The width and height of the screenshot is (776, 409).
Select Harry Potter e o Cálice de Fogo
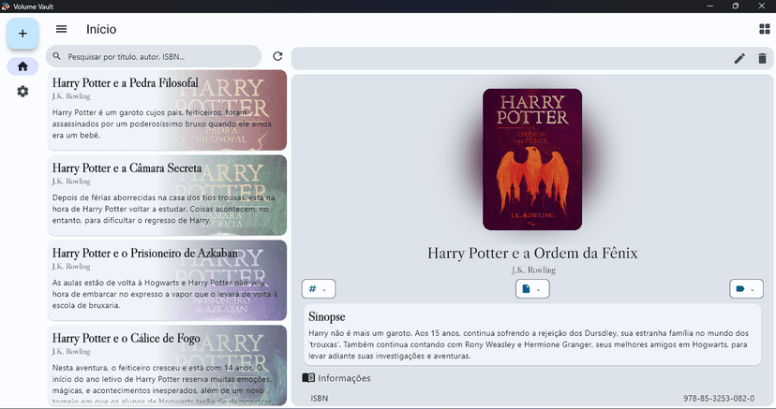(167, 365)
